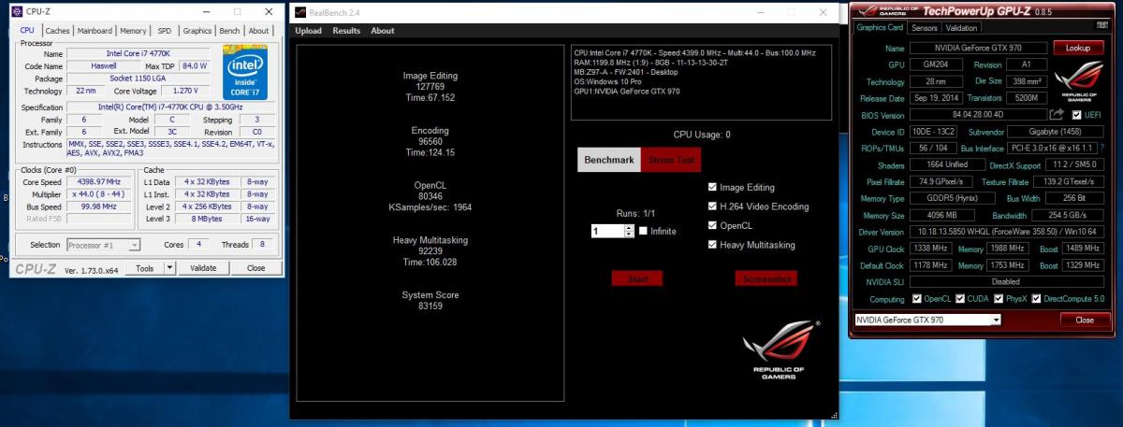
Task: Select the Benchmark mode tab
Action: click(x=609, y=160)
